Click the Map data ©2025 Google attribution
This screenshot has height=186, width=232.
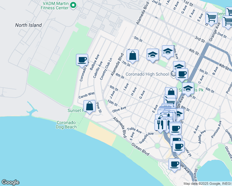(207, 184)
